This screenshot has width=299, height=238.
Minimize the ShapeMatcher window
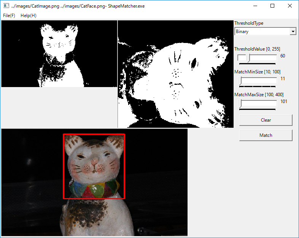click(255, 6)
